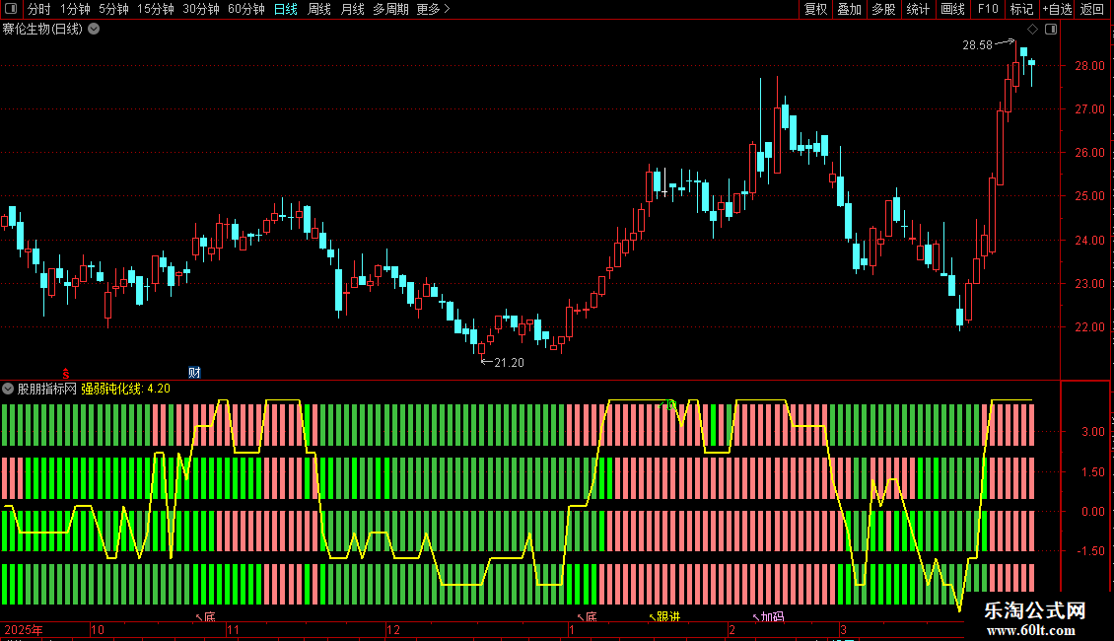The image size is (1114, 641).
Task: Activate the 画线 drawing tools
Action: click(x=952, y=9)
